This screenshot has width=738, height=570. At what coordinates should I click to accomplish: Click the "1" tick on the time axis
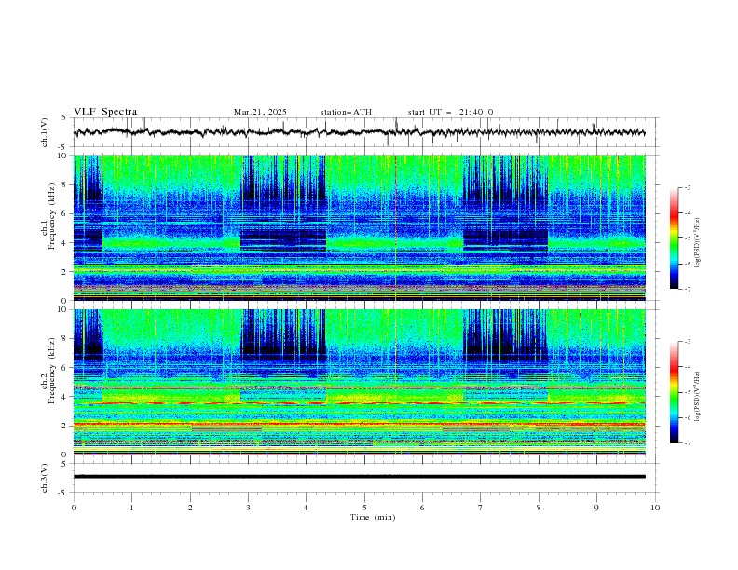(x=131, y=508)
